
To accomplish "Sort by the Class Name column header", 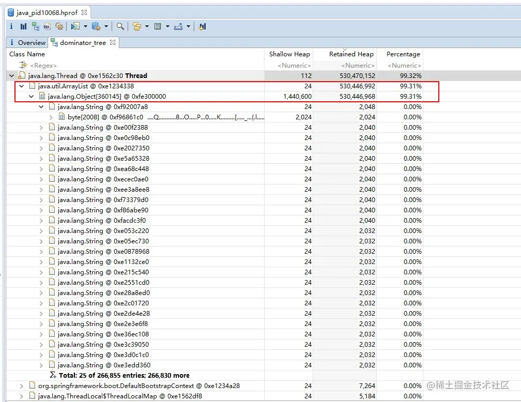I will (x=135, y=54).
